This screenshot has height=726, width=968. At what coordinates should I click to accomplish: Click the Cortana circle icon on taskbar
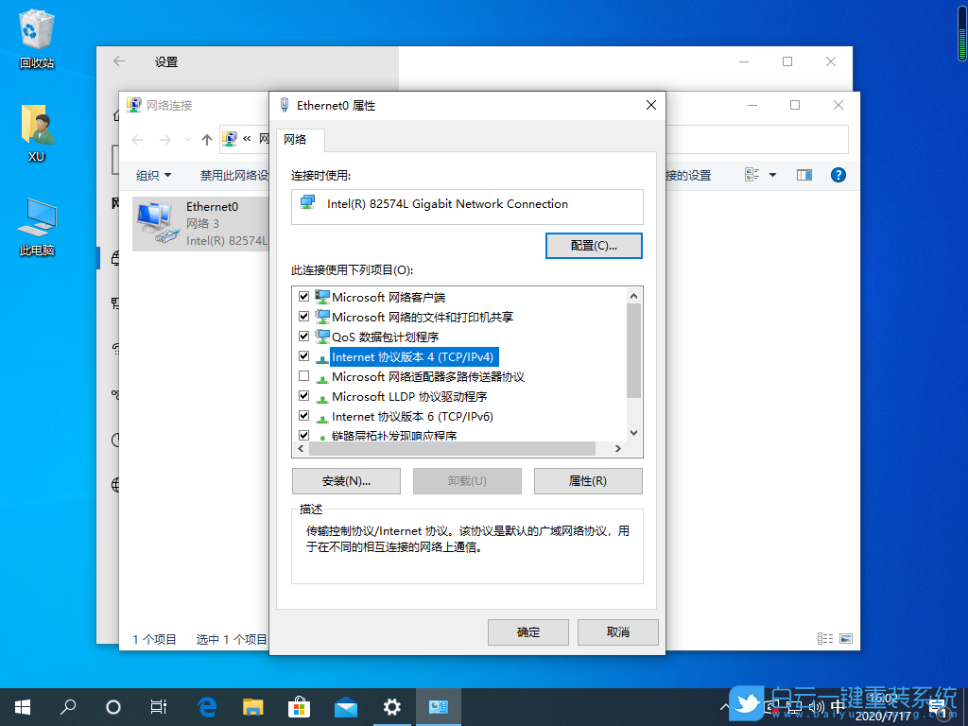(113, 706)
